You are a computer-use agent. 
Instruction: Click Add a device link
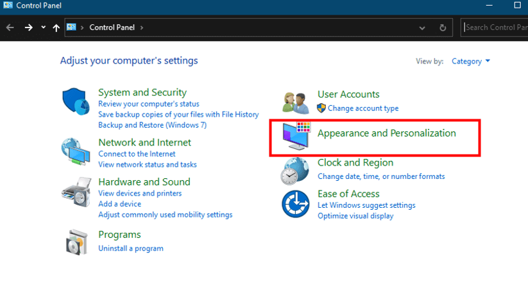pos(119,204)
